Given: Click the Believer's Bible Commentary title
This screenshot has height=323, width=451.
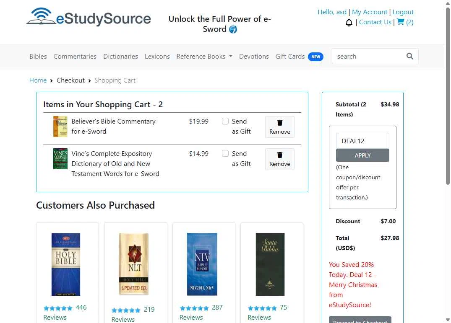Looking at the screenshot, I should click(x=113, y=127).
